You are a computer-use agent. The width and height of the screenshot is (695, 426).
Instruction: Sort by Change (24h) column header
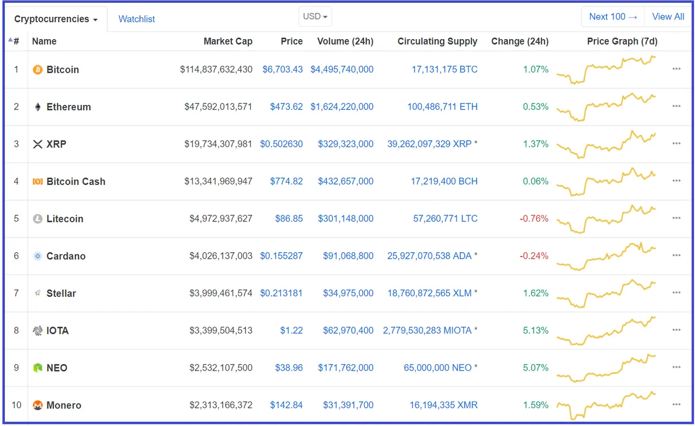point(520,41)
